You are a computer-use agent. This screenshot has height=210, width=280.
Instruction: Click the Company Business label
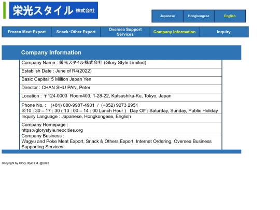[x=43, y=136]
